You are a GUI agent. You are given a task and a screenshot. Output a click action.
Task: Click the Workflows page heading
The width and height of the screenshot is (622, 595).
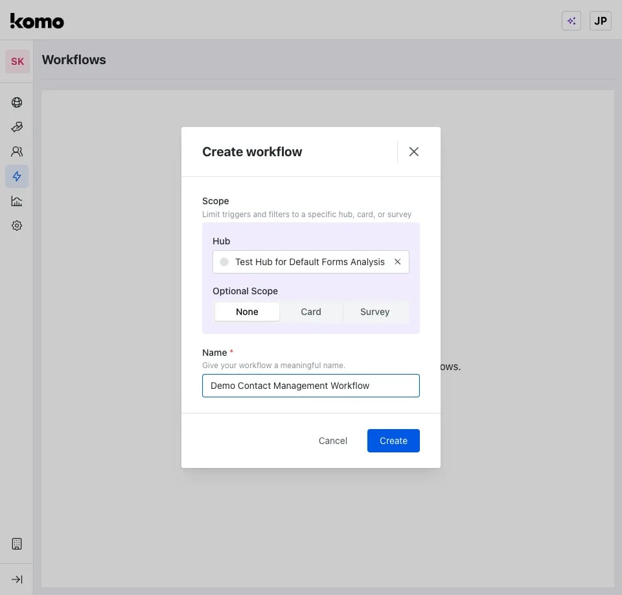(x=74, y=60)
